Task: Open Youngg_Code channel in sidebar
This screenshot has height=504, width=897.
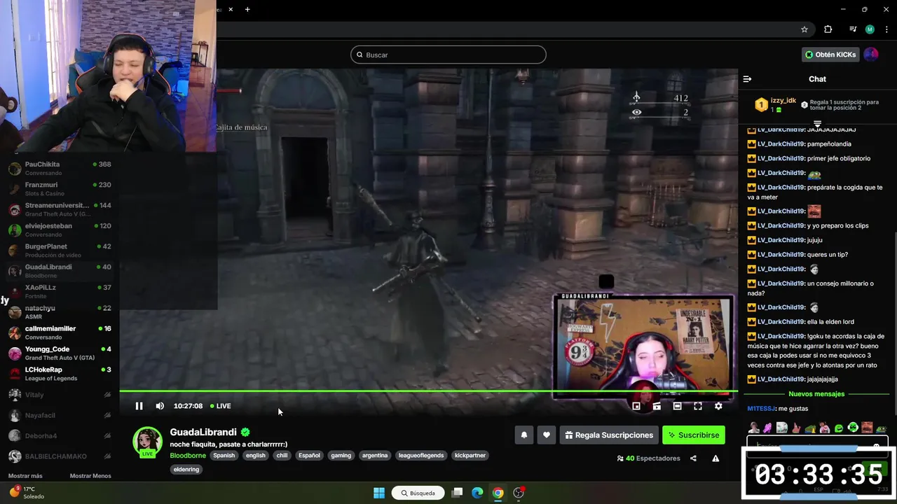Action: click(x=60, y=353)
